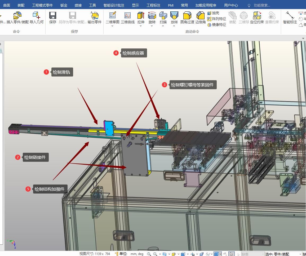Click the 保存 floppy disk icon
The height and width of the screenshot is (256, 306).
(53, 16)
